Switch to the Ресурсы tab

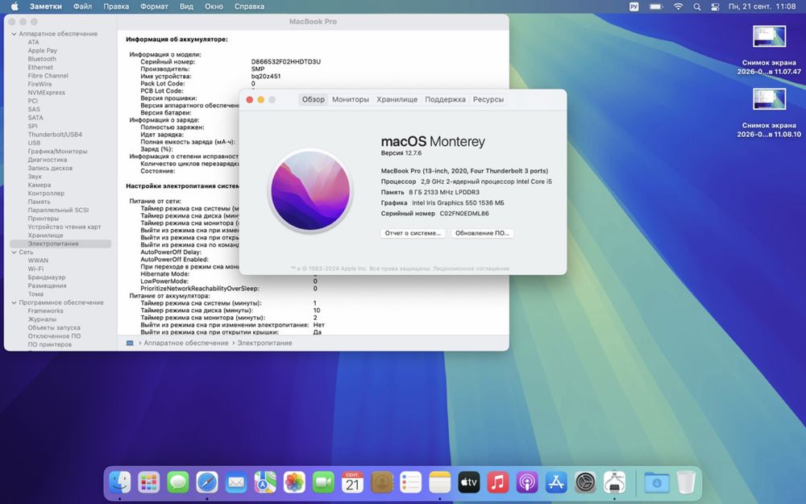(x=488, y=100)
